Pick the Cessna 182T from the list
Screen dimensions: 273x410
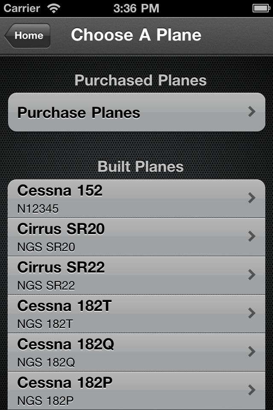pos(136,314)
